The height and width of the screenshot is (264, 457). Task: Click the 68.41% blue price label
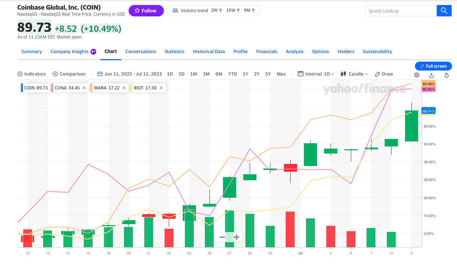[x=429, y=111]
